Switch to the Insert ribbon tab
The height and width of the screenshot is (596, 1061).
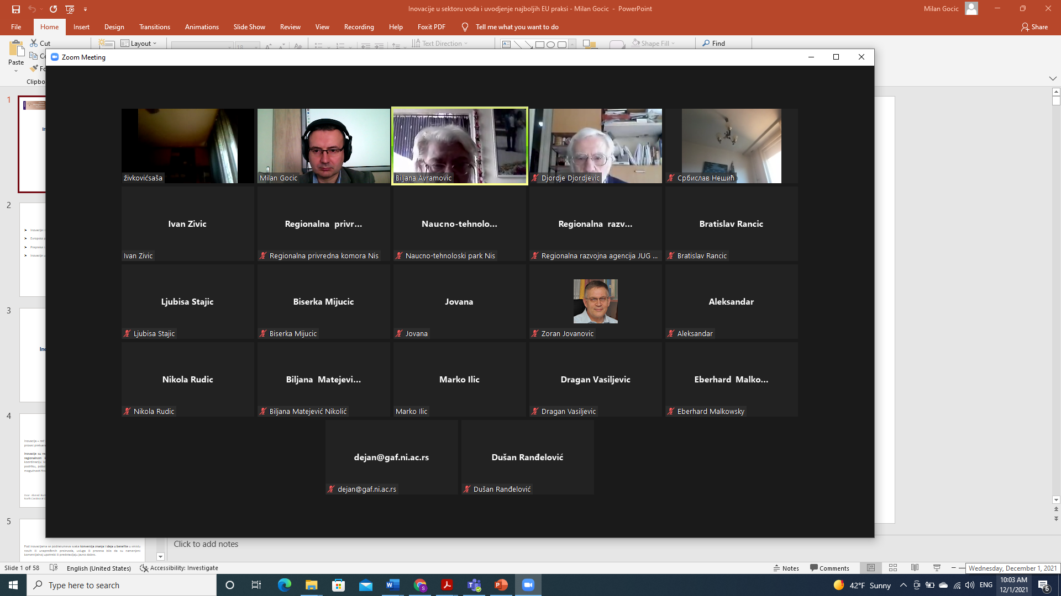point(81,27)
